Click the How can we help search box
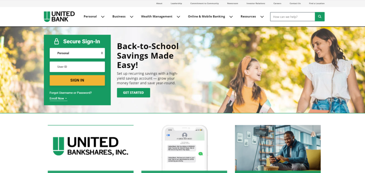Screen dimensions: 365x173 292,17
